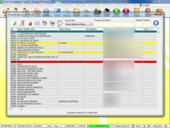
Task: Click the Rastrear Telefone field
Action: 143,24
